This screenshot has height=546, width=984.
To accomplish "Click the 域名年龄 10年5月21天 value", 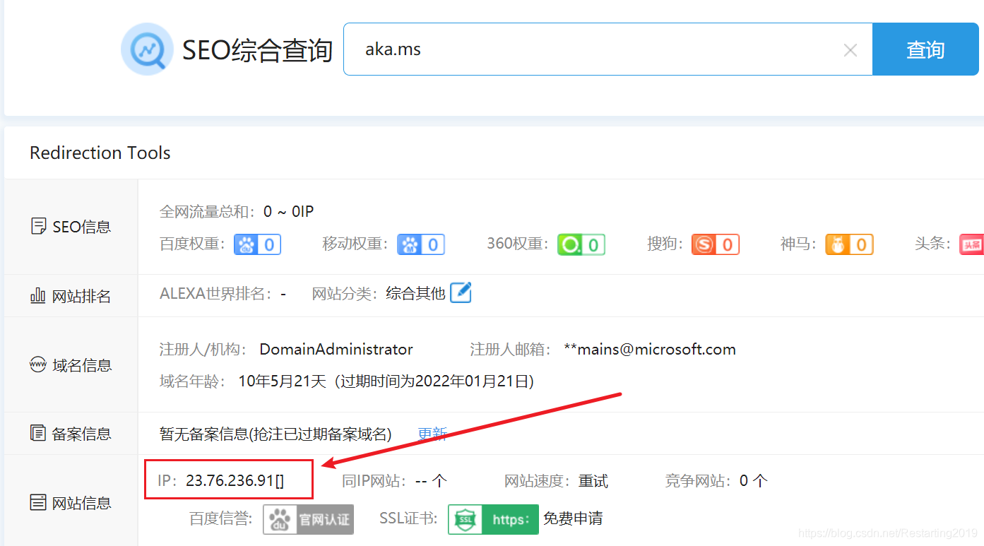I will 283,382.
